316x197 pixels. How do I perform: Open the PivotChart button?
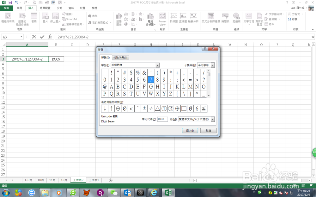click(150, 19)
